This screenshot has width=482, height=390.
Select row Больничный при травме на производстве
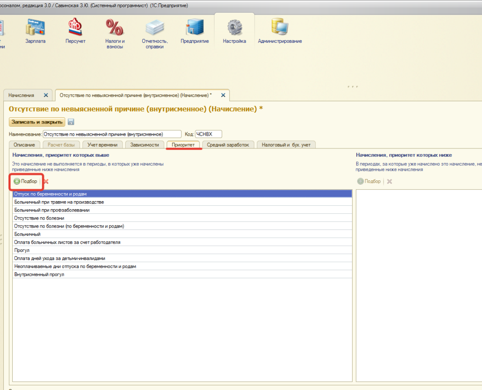[x=182, y=202]
